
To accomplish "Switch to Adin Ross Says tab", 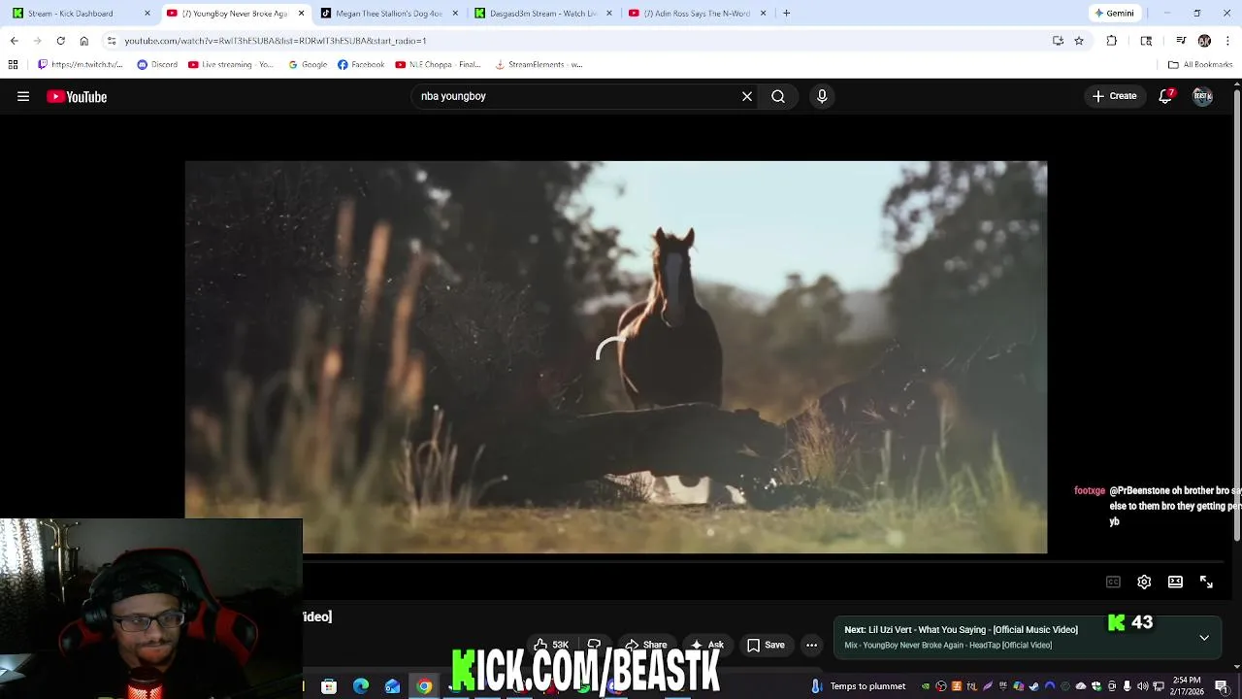I will pos(697,14).
